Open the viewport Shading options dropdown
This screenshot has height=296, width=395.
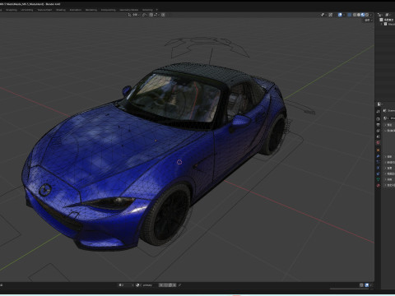371,15
